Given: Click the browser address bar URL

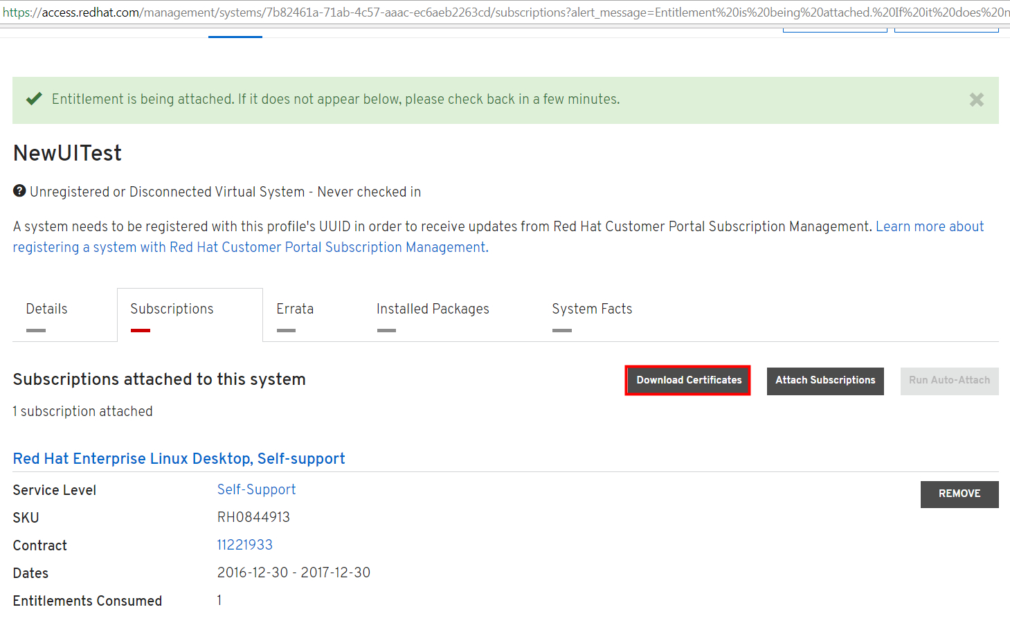Looking at the screenshot, I should (505, 12).
